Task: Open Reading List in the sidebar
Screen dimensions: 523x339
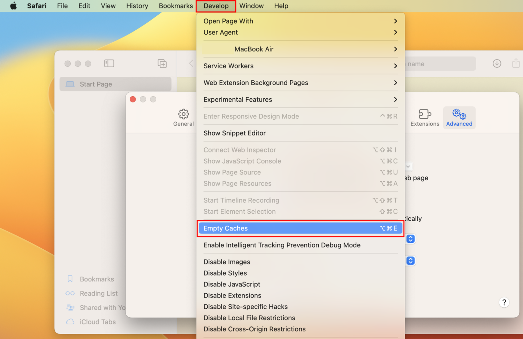Action: [x=92, y=293]
